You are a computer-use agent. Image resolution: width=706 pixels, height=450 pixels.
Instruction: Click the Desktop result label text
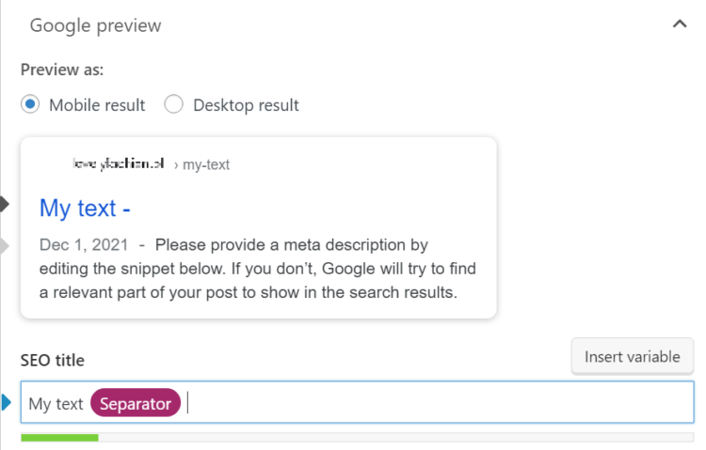point(246,105)
